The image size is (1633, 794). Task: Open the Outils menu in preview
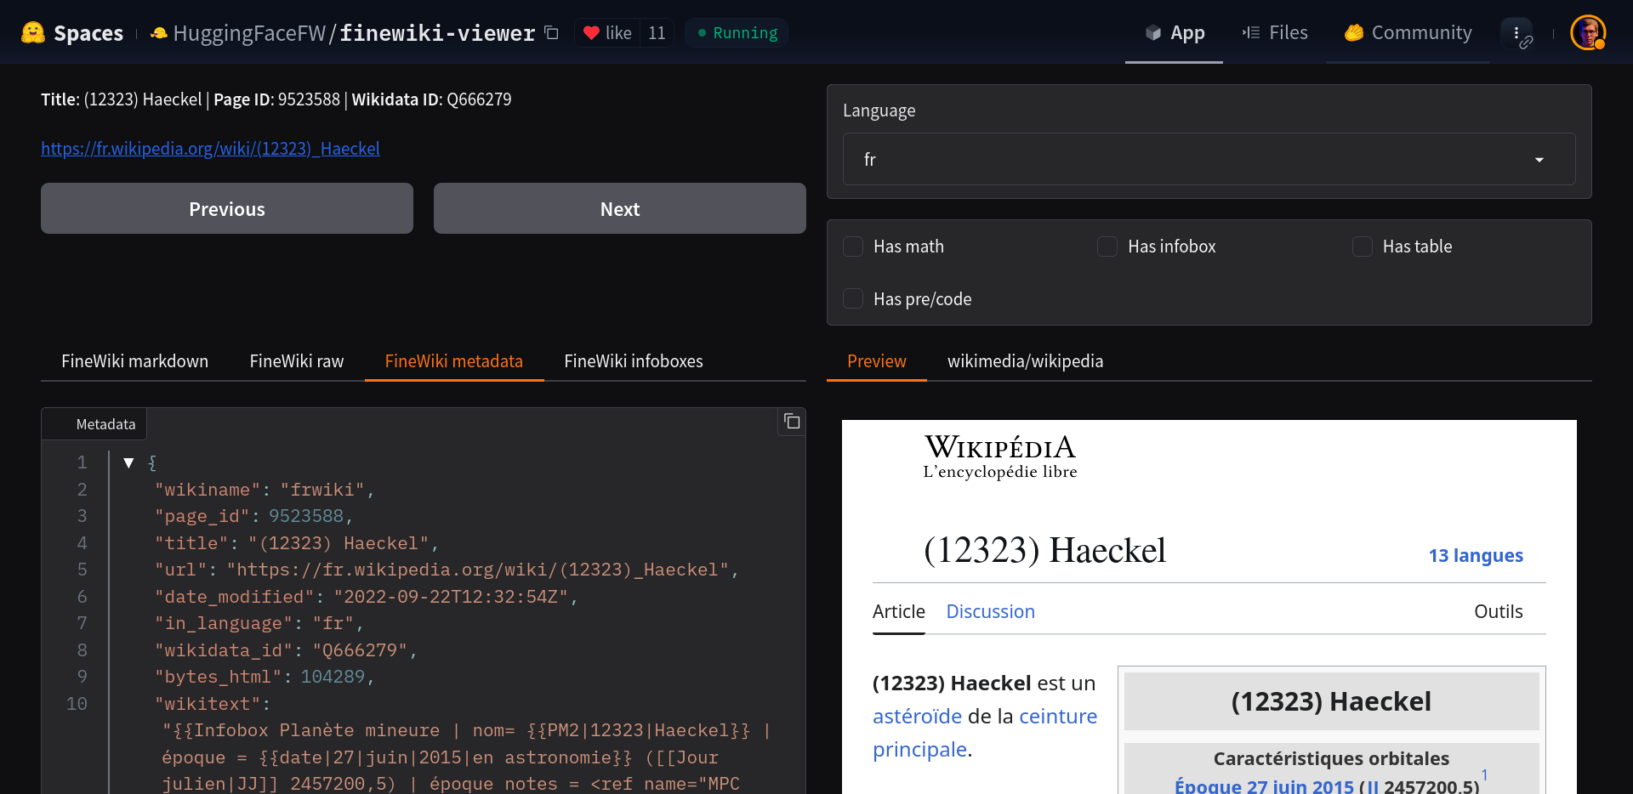click(x=1498, y=612)
